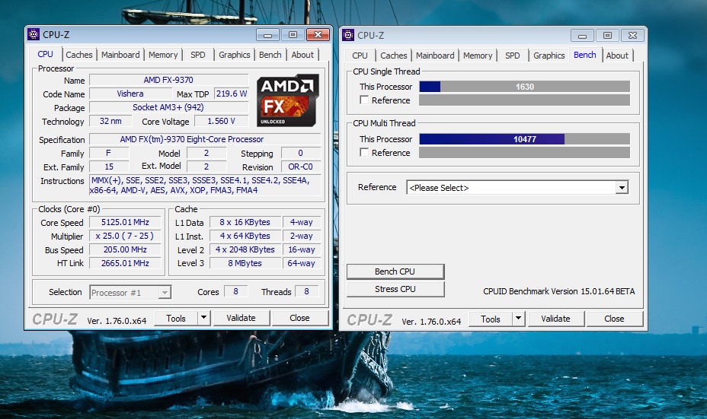
Task: Click empty Multi Thread Reference bar
Action: pos(524,153)
